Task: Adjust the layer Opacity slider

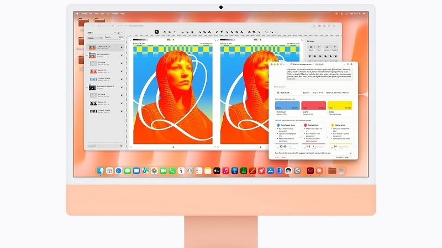Action: 114,39
